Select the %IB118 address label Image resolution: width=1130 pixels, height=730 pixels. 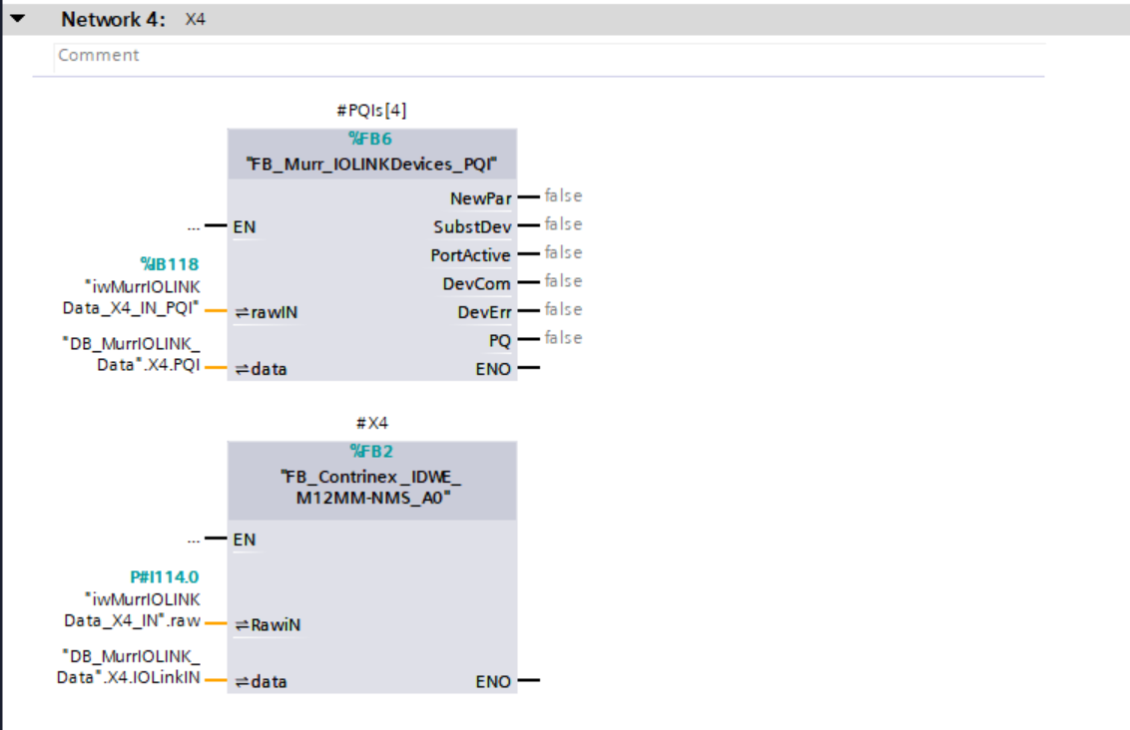[170, 264]
